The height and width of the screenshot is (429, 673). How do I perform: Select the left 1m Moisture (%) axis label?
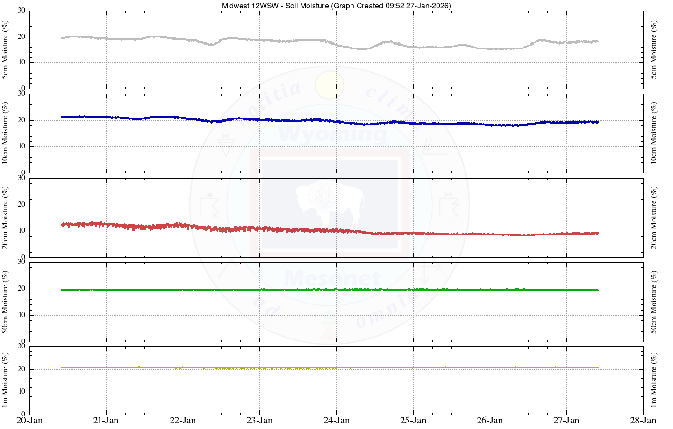[x=6, y=380]
